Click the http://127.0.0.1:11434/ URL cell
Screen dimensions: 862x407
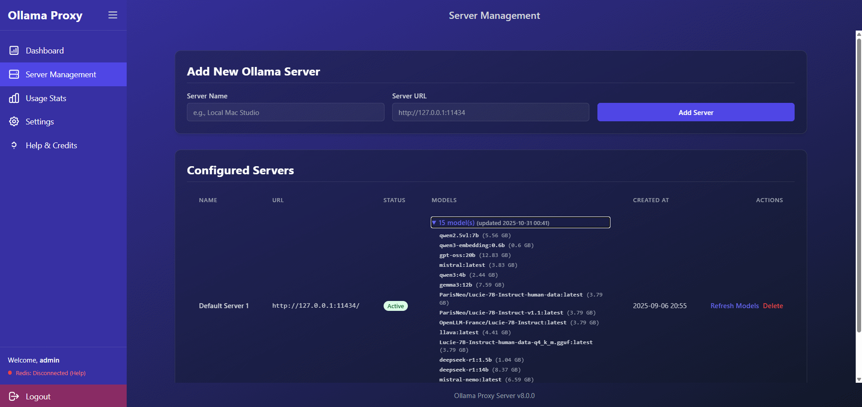316,305
